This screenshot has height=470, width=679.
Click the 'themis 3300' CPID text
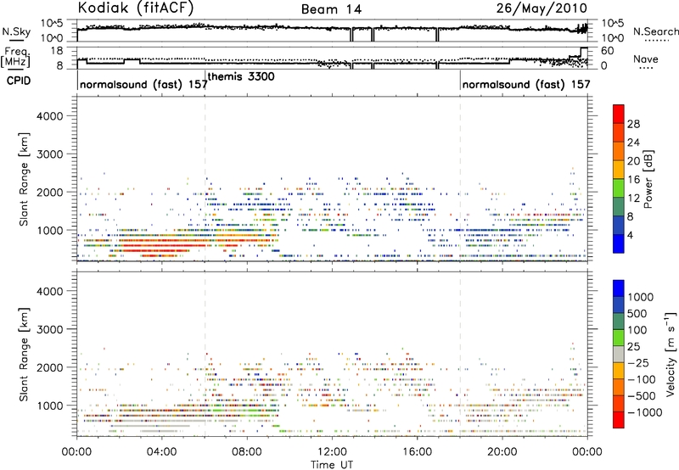(241, 76)
